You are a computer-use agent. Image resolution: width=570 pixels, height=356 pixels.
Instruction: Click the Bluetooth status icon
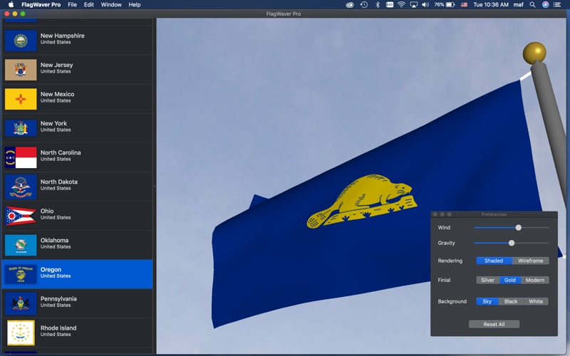coord(378,5)
